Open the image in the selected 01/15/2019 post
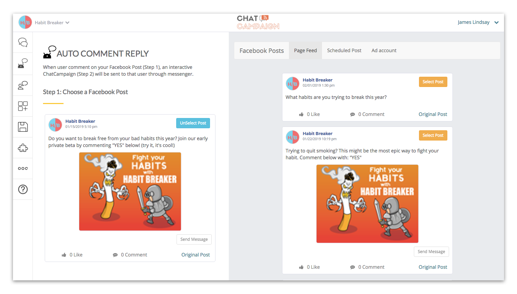 pyautogui.click(x=130, y=191)
